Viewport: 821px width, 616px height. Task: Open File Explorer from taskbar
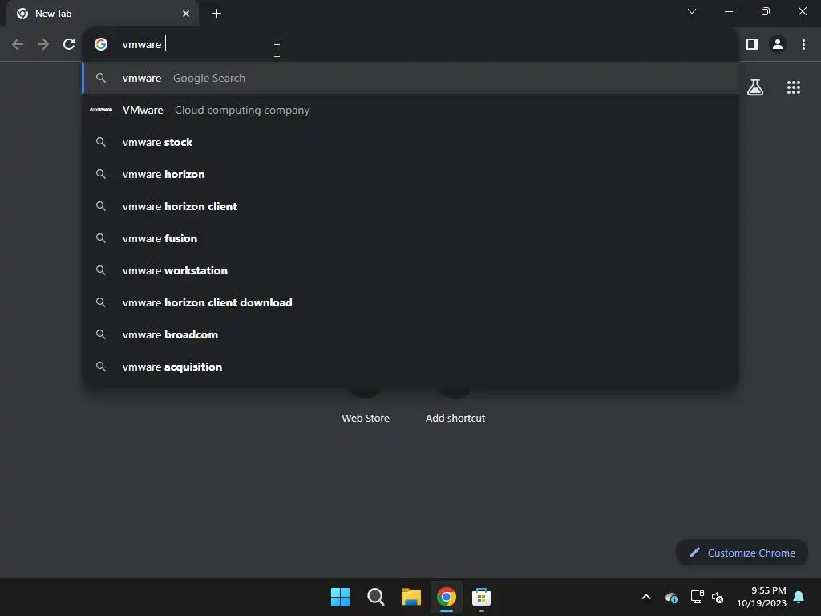click(411, 597)
